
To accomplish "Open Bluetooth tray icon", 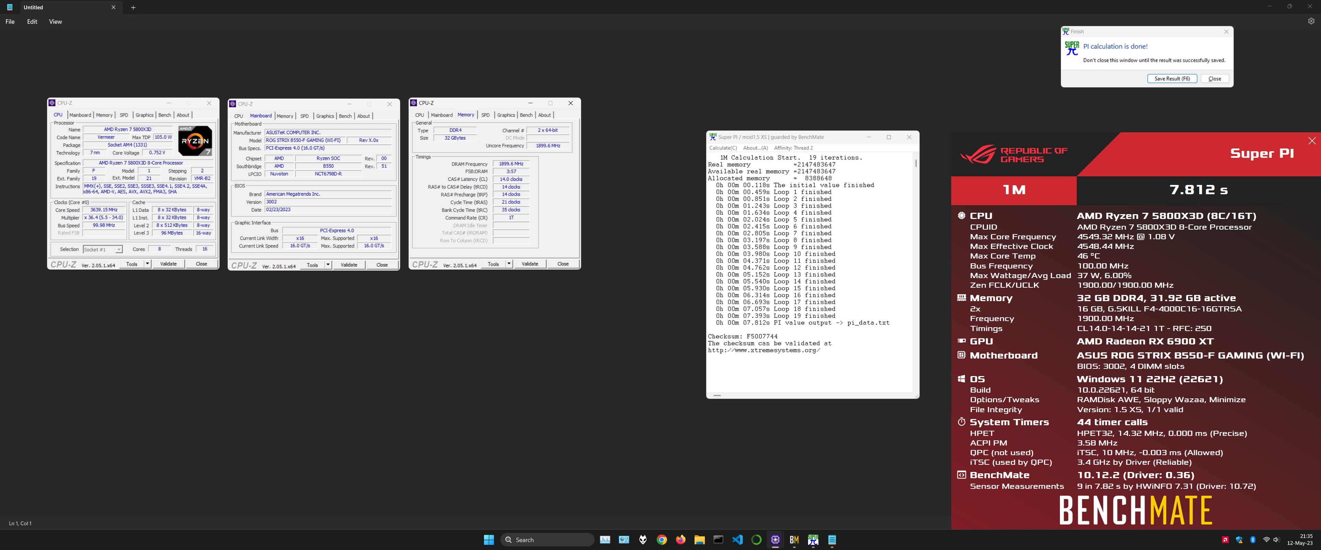I will 1253,539.
